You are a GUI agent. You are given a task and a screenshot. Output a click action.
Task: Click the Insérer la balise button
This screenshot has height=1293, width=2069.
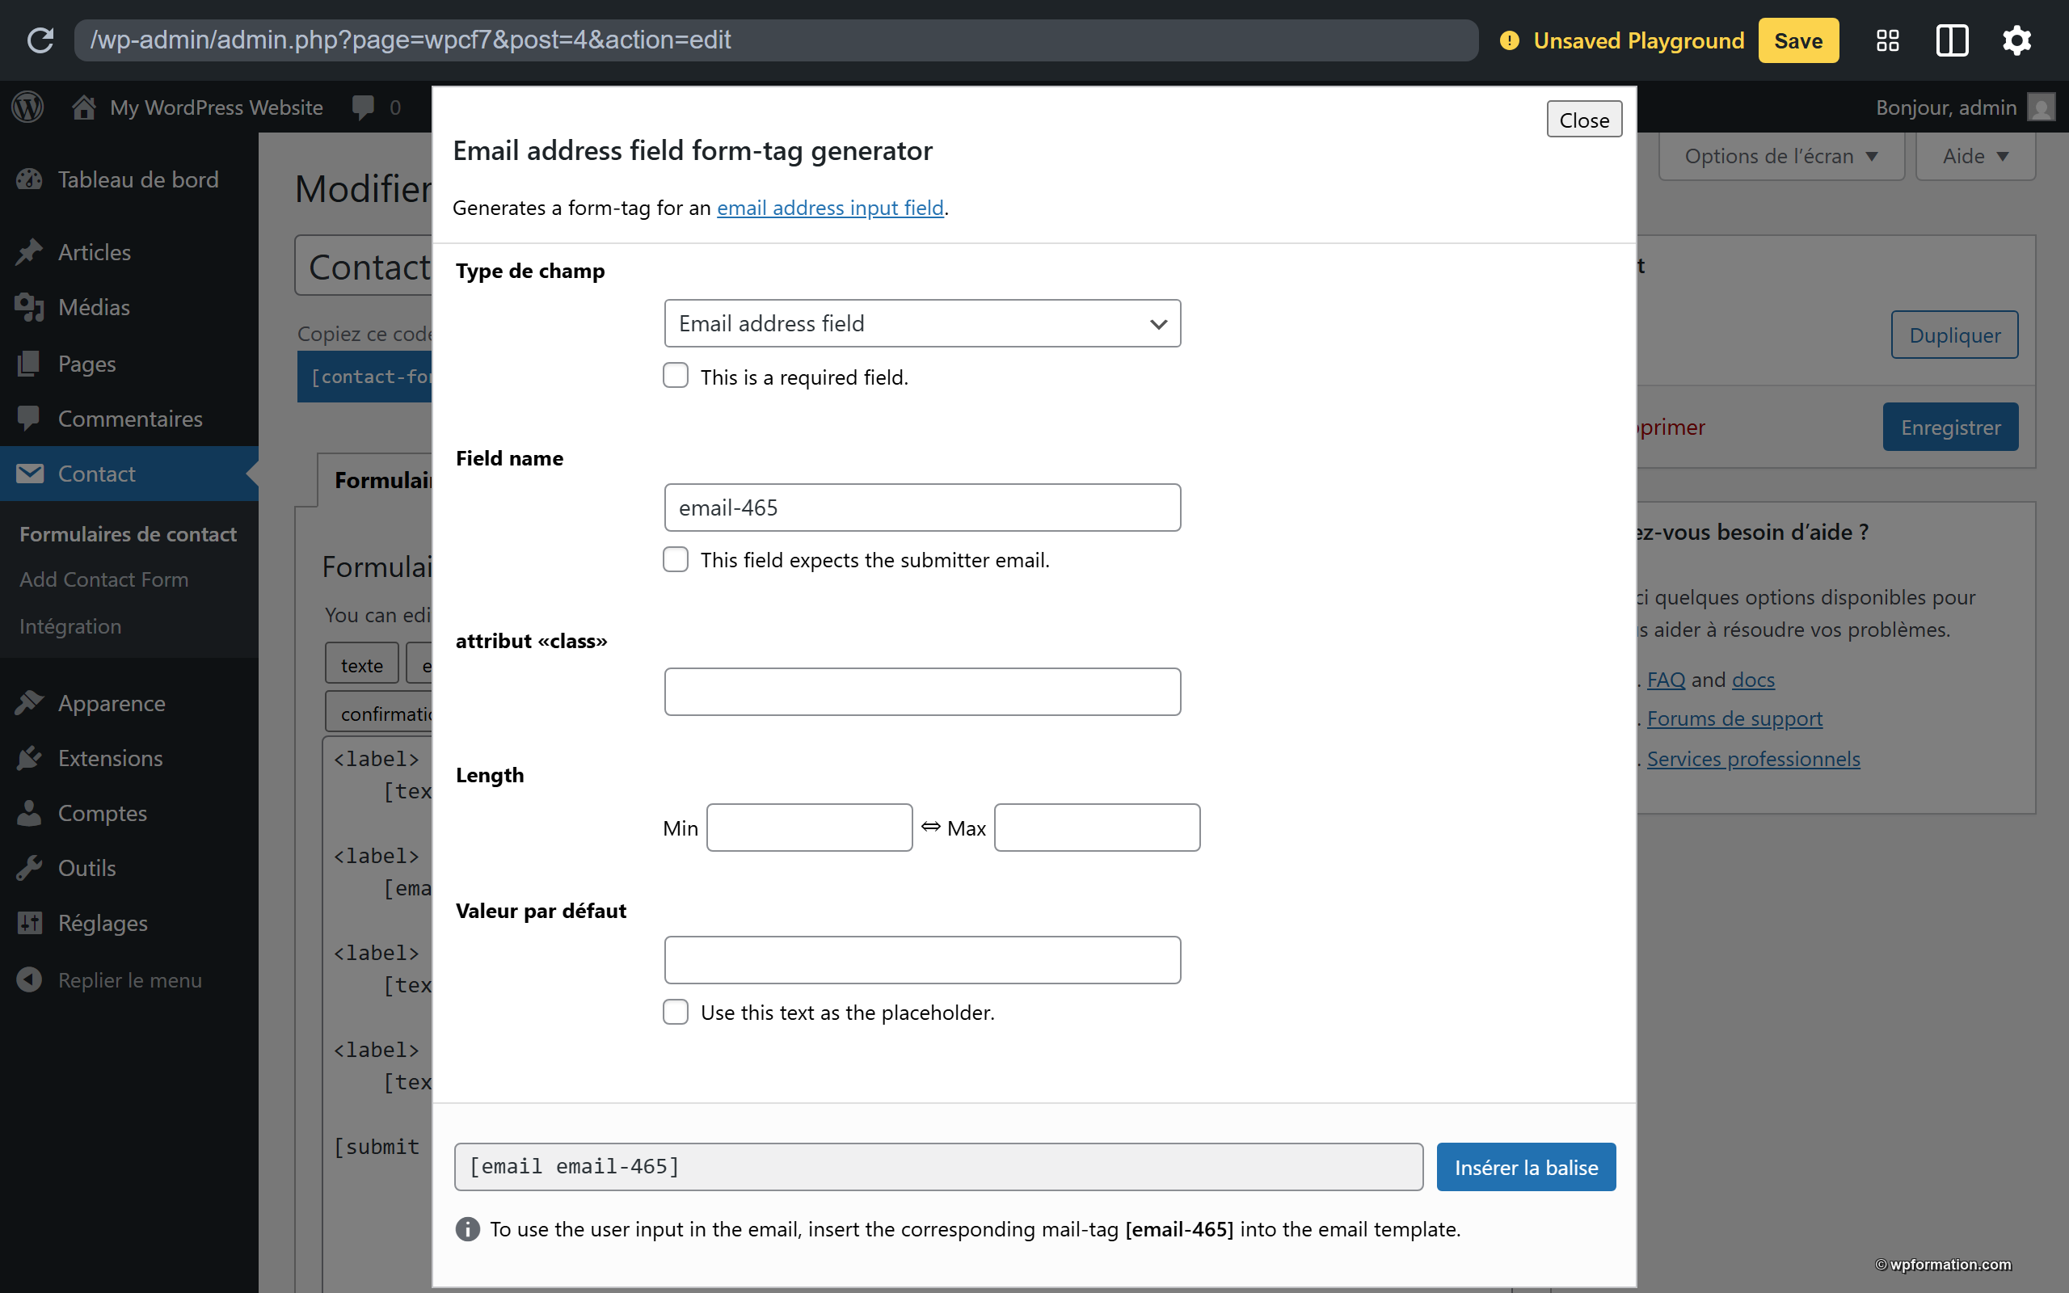[x=1526, y=1166]
